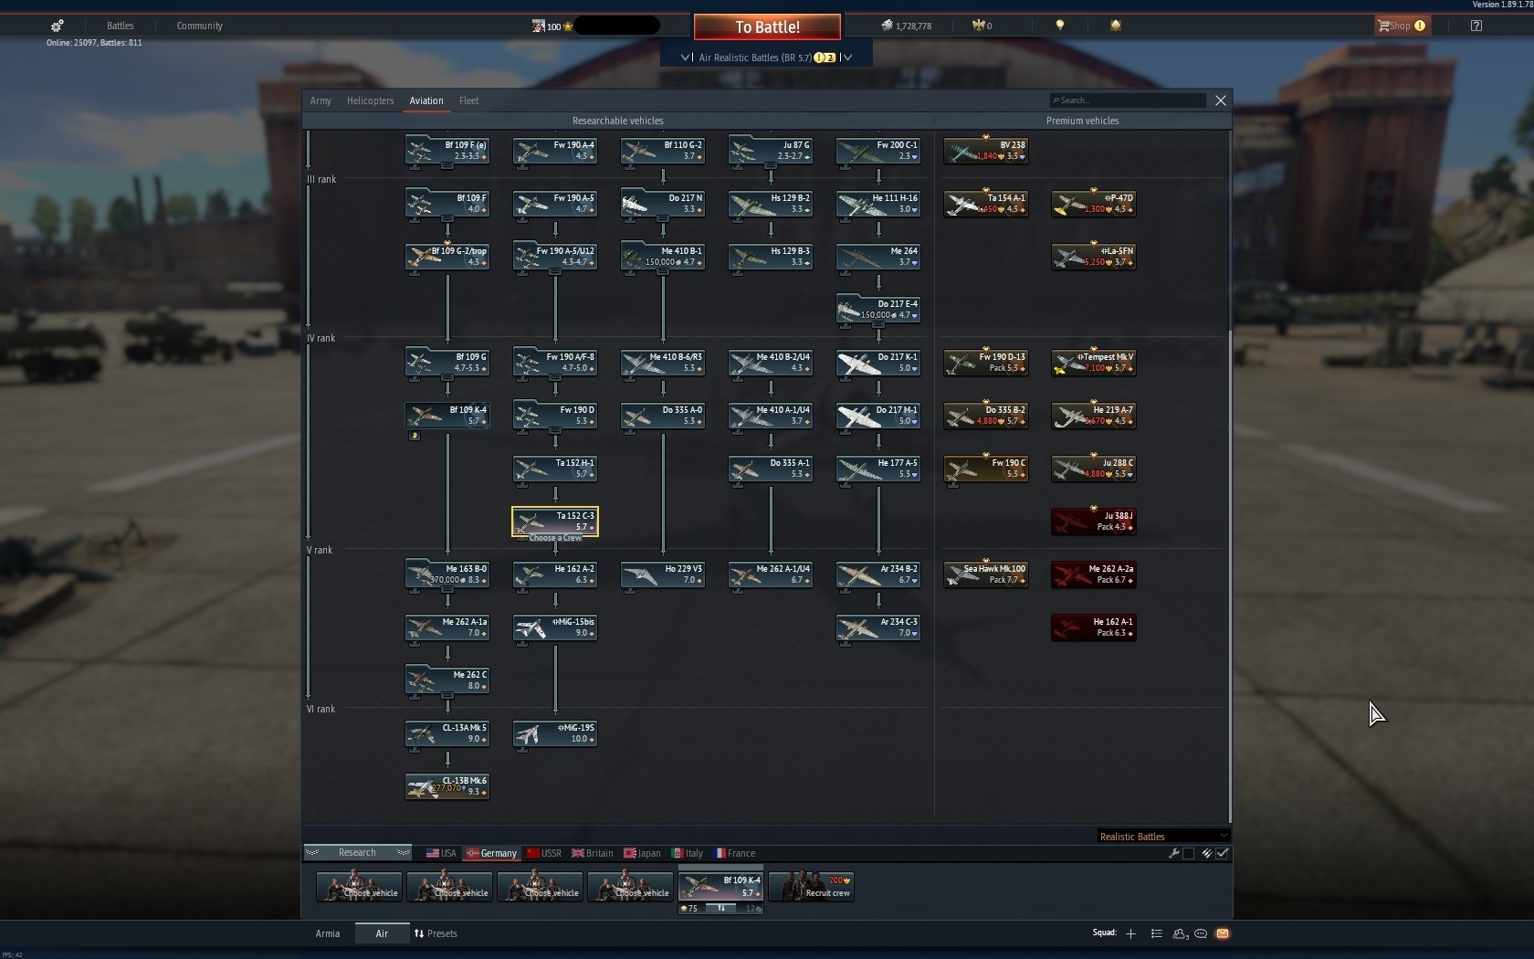Click the first Choose vehicle crew slot
The height and width of the screenshot is (959, 1534).
[x=358, y=886]
